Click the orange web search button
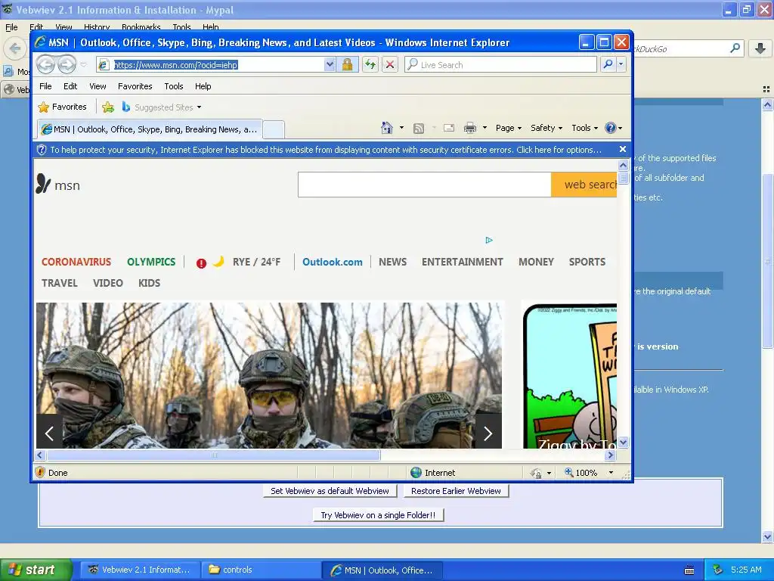 coord(584,185)
